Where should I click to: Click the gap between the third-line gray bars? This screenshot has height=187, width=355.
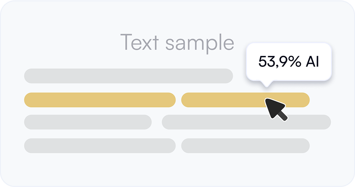157,122
